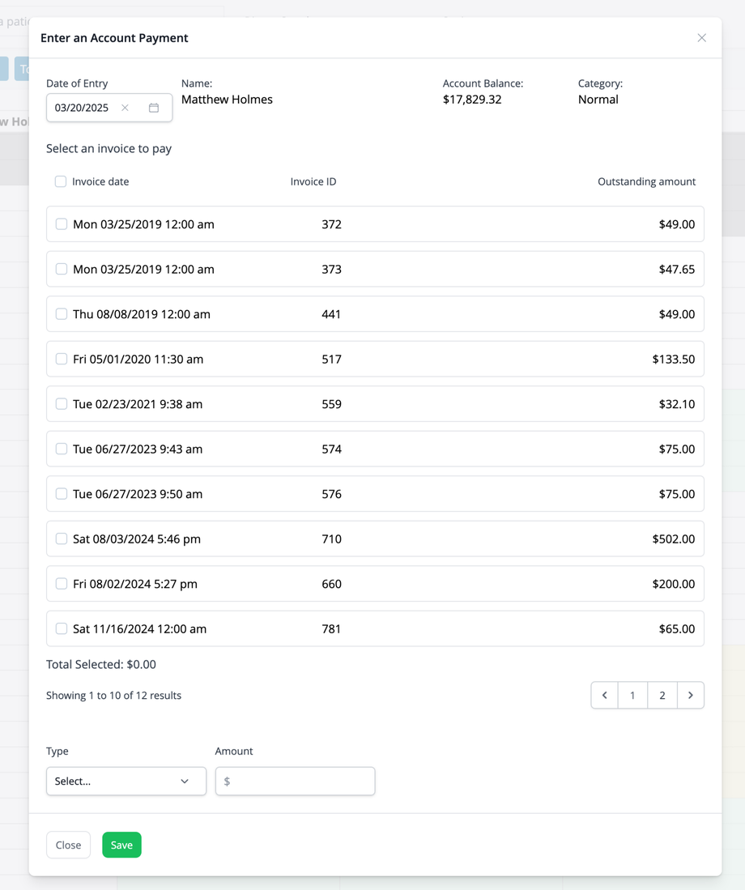745x890 pixels.
Task: Open the calendar date picker
Action: point(154,108)
